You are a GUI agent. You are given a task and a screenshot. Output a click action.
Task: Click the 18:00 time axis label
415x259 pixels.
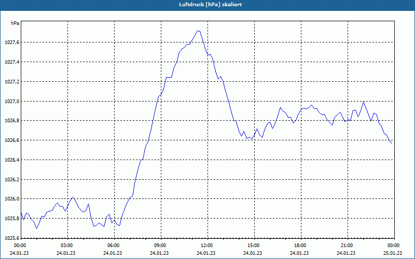coord(301,246)
